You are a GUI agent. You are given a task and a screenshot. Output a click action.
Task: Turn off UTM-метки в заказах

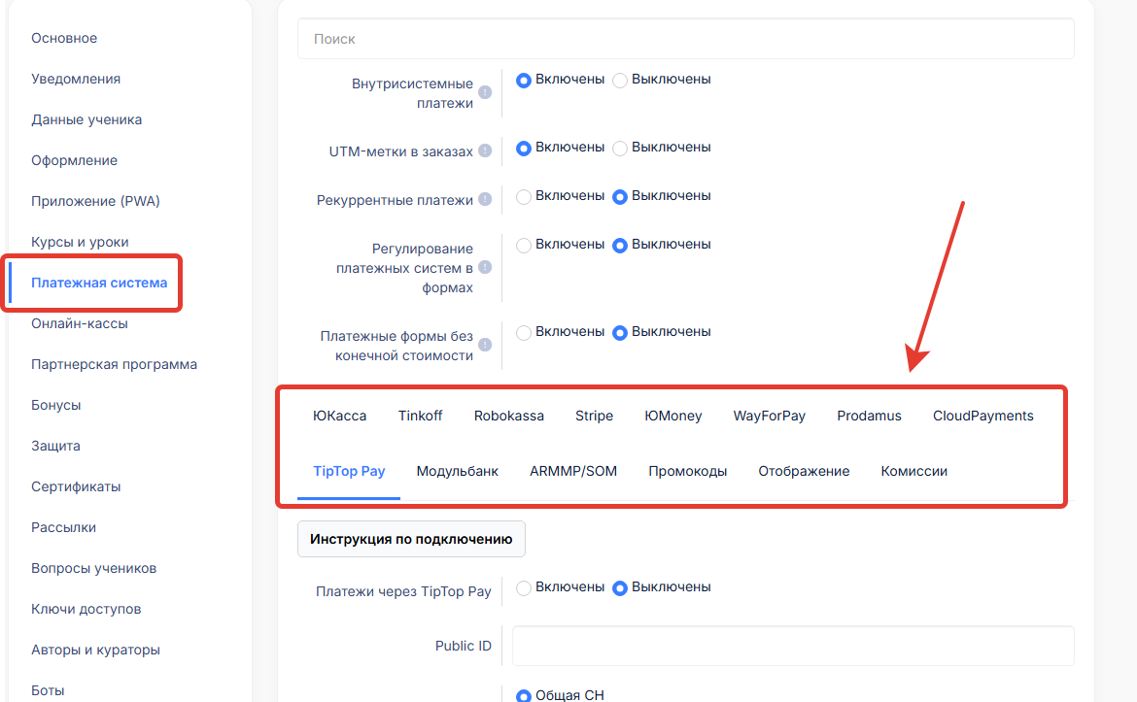[620, 149]
